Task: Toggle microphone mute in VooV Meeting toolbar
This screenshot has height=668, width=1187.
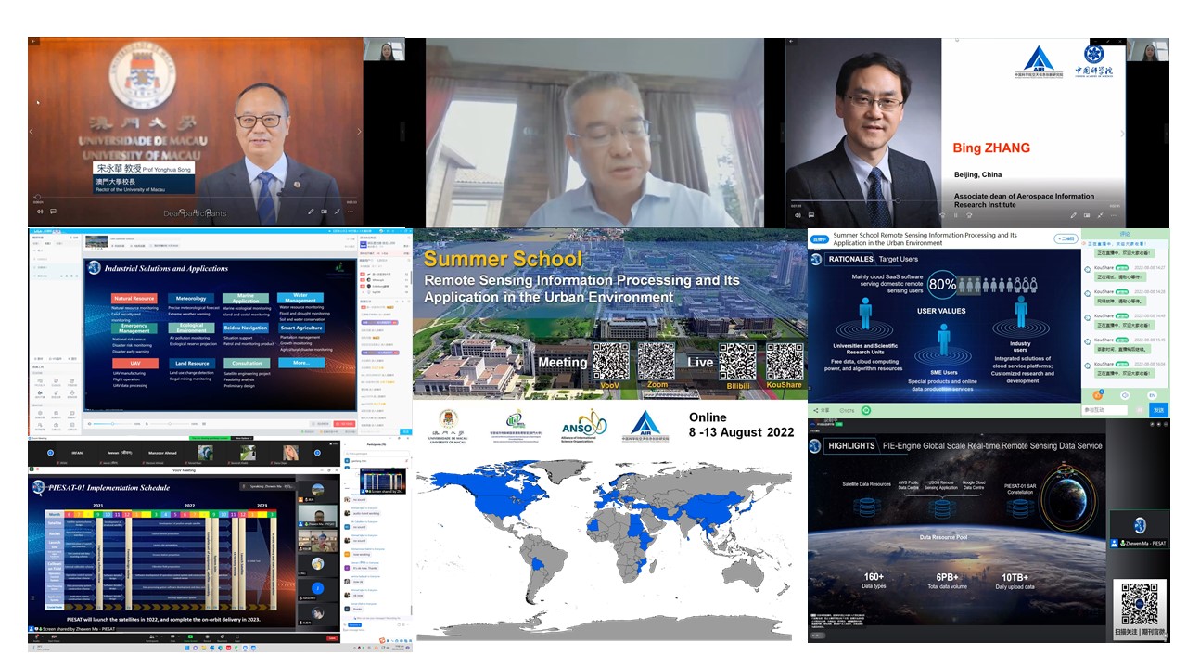Action: point(37,637)
